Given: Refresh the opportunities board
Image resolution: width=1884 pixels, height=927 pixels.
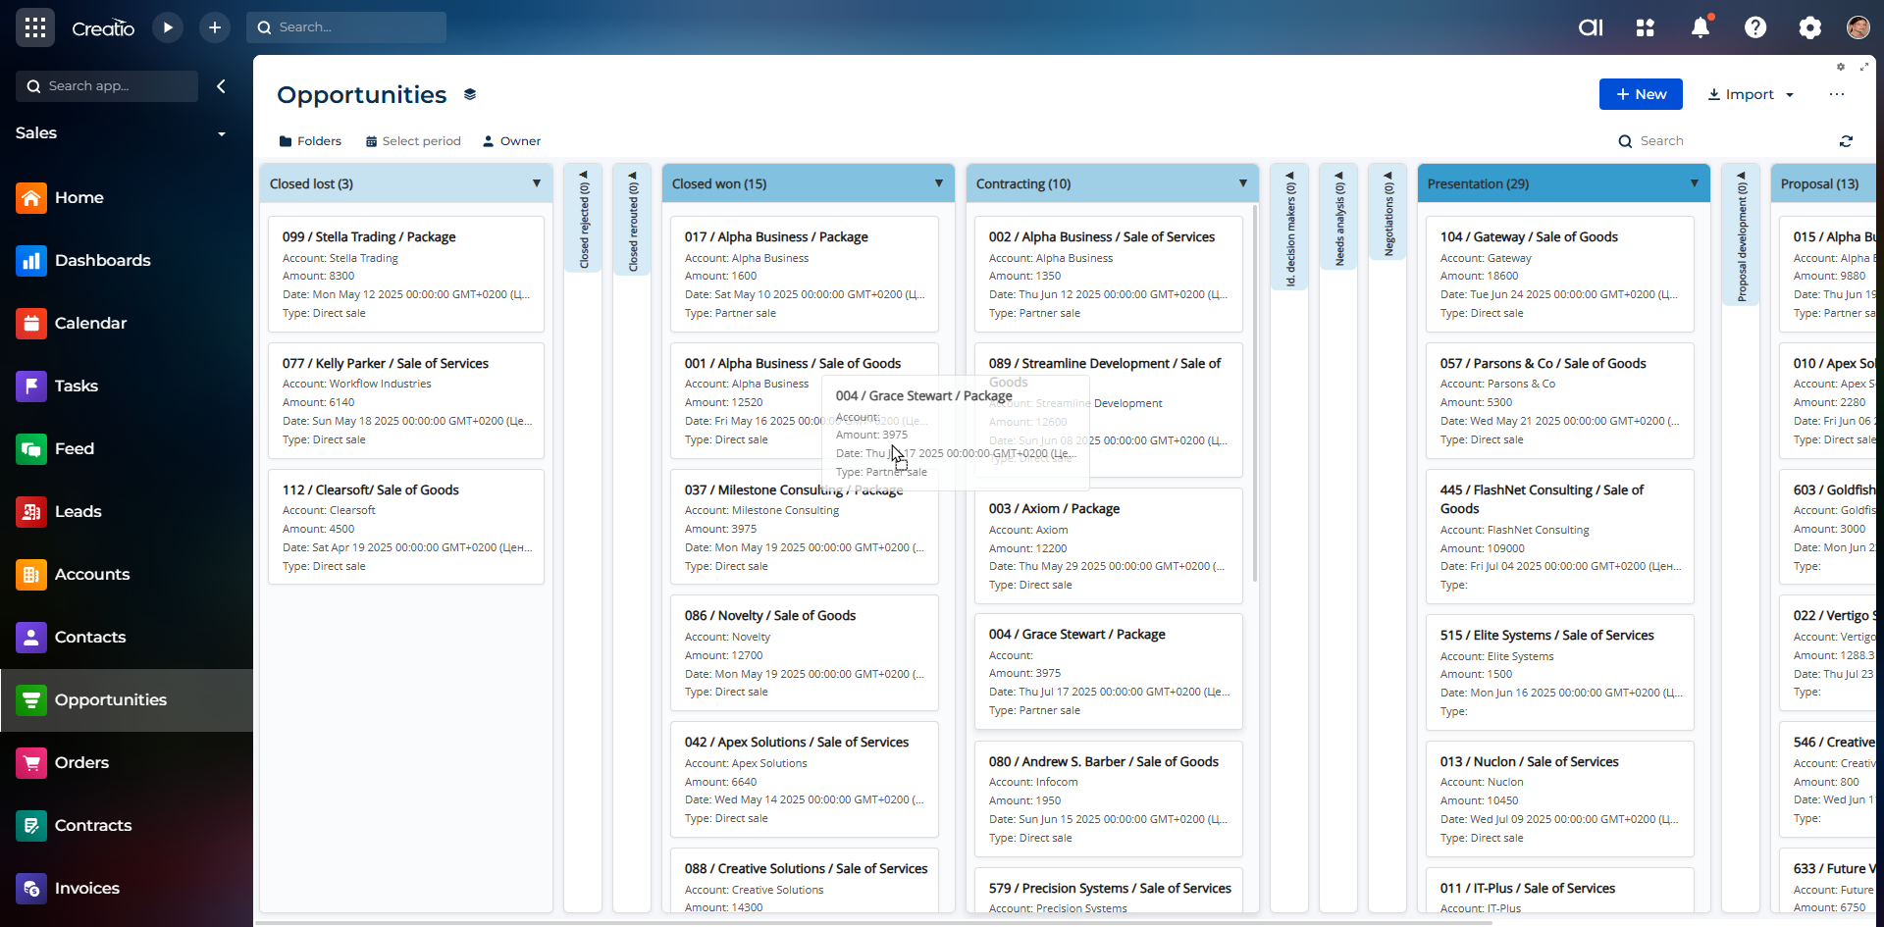Looking at the screenshot, I should click(x=1846, y=141).
